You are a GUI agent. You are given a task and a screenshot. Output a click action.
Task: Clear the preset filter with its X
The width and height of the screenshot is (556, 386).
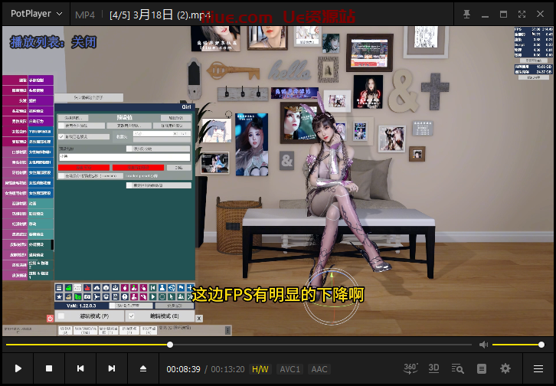click(175, 133)
